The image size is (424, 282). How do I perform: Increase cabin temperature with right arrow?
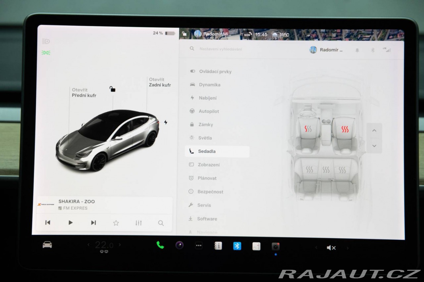click(120, 245)
